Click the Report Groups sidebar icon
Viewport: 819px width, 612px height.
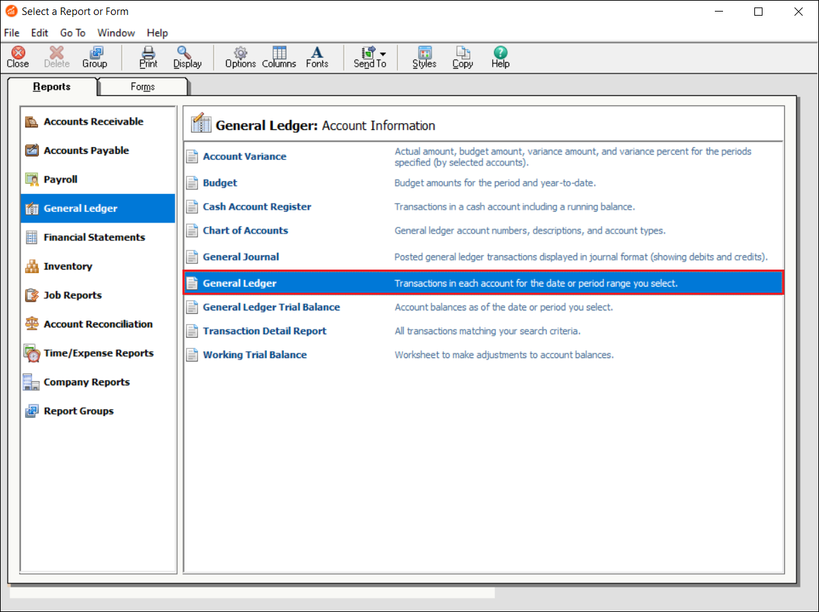pos(32,411)
